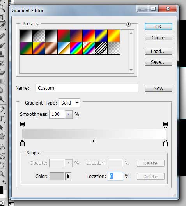186x206 pixels.
Task: Click the midpoint diamond under the gradient bar
Action: [x=94, y=141]
